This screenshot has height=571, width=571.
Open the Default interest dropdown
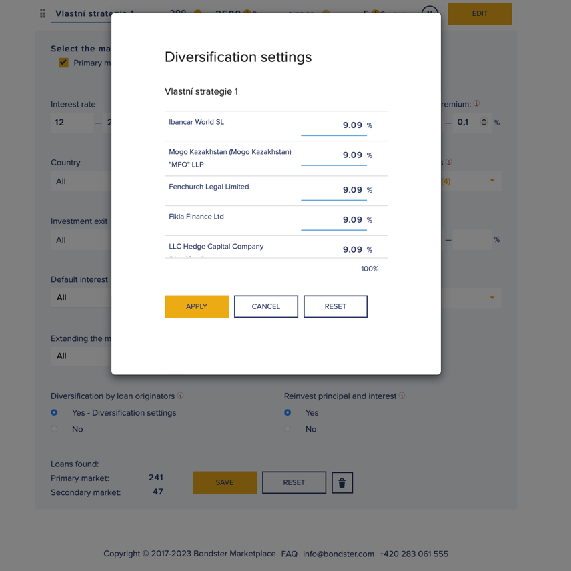pos(81,298)
